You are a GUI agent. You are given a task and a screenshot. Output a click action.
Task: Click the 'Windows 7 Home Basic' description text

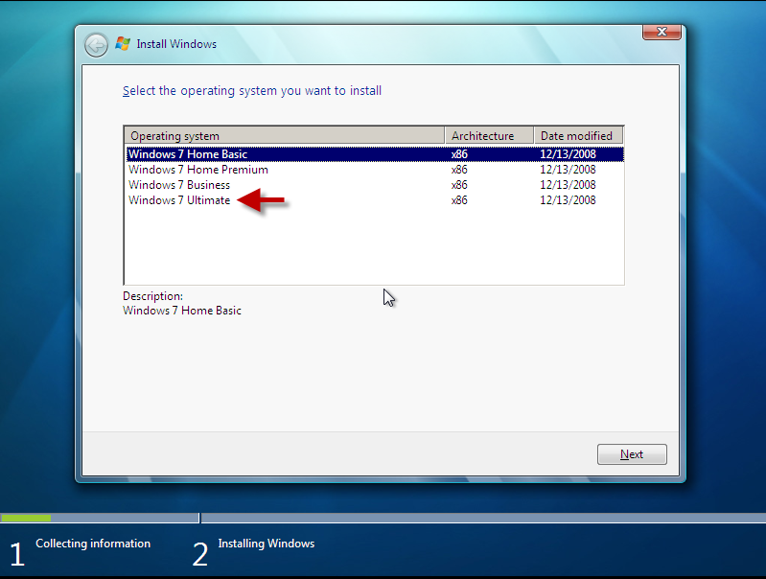(182, 311)
